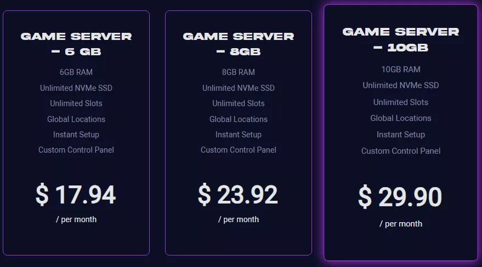
Task: Select the Game Server 6 GB plan card
Action: click(x=76, y=133)
